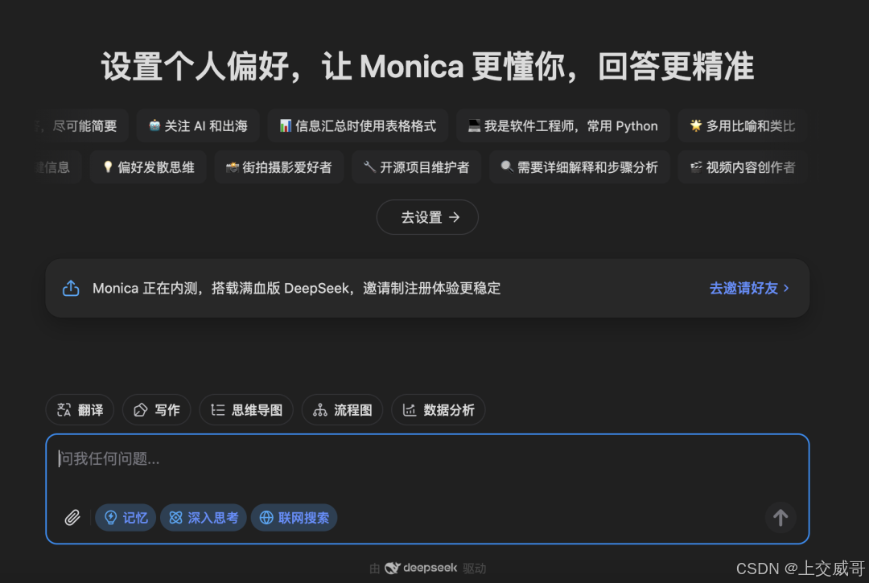Open the 思维导图 mind map shortcut

click(x=246, y=409)
